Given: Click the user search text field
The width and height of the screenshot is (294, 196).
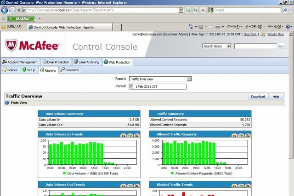Looking at the screenshot, I should 255,46.
